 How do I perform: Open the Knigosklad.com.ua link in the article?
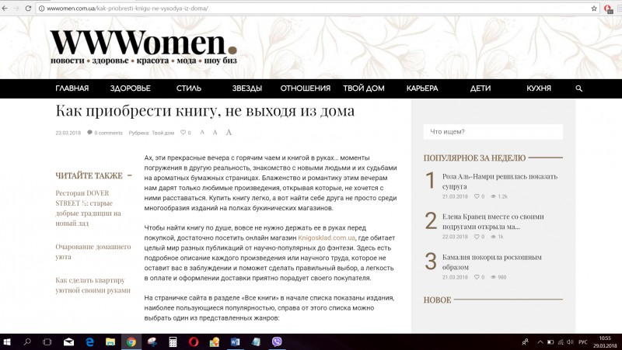[327, 238]
